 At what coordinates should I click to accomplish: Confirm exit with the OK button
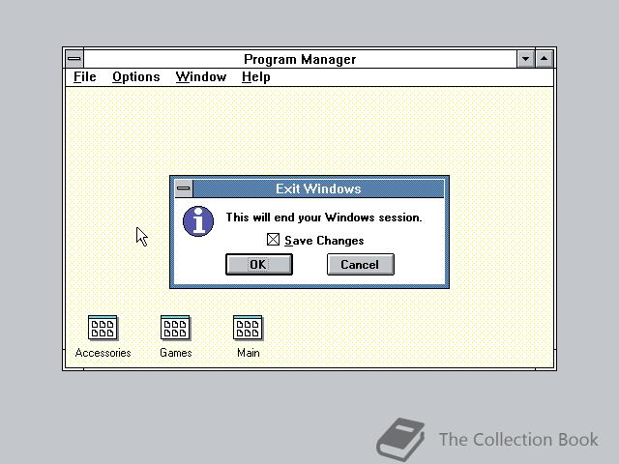259,264
